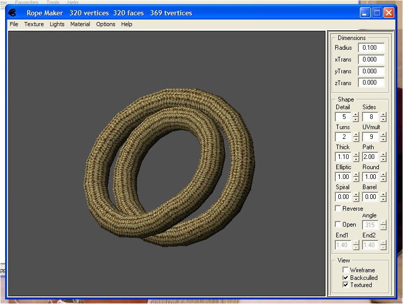Click the zTrans input field

[x=371, y=83]
